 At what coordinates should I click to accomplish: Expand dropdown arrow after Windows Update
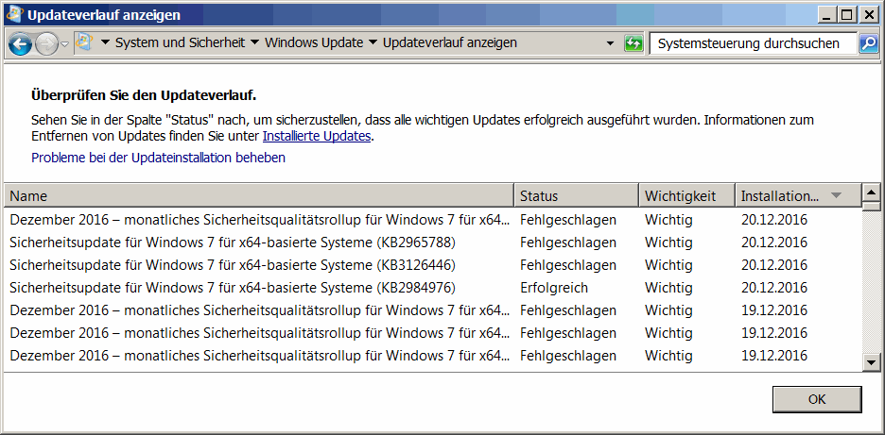tap(373, 43)
